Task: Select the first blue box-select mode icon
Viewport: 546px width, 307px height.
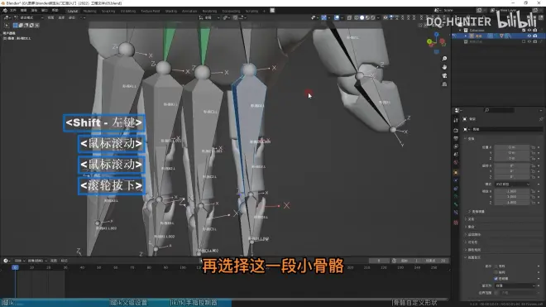Action: [x=15, y=26]
